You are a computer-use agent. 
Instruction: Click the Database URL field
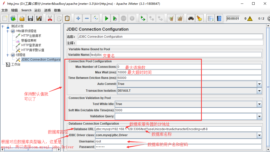178,129
